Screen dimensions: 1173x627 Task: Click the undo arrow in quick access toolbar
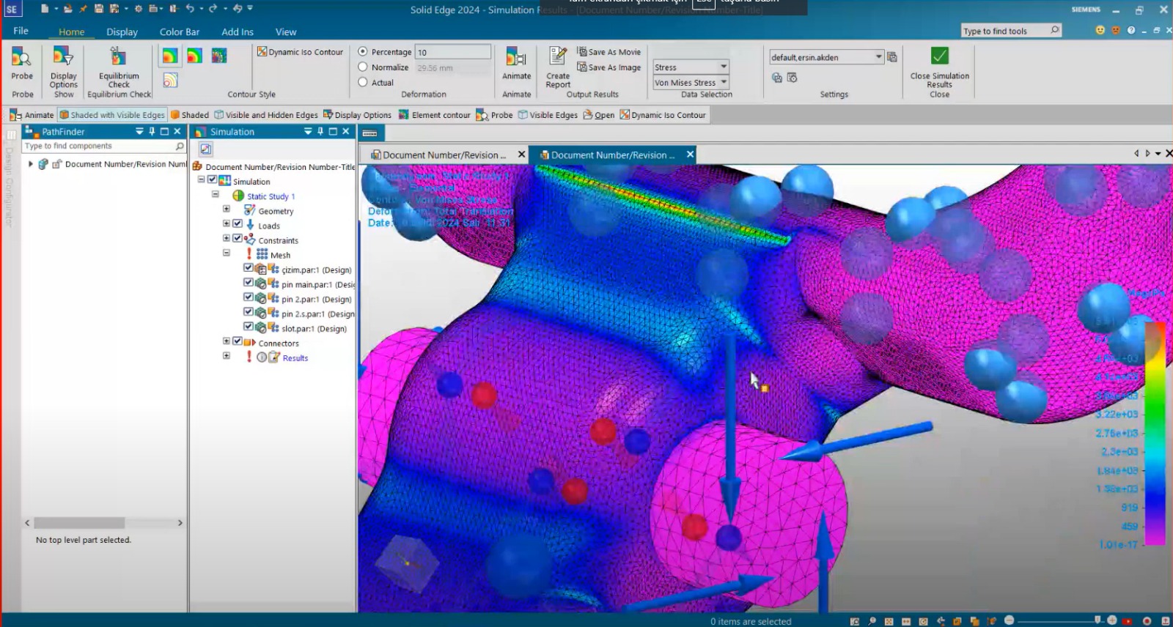click(190, 9)
